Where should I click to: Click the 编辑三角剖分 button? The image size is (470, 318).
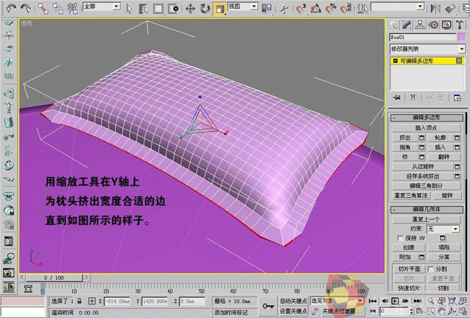click(x=426, y=186)
